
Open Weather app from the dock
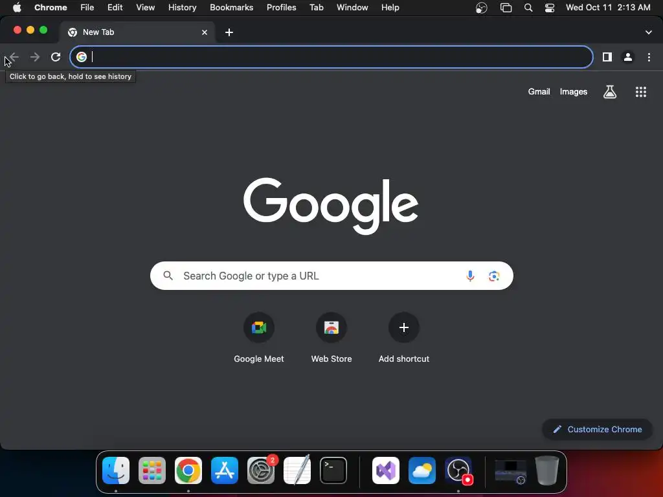pos(422,470)
